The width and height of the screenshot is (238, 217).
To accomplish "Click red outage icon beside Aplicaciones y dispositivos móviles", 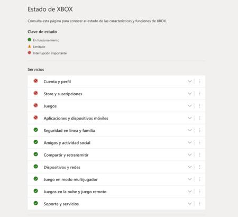I will pos(36,117).
